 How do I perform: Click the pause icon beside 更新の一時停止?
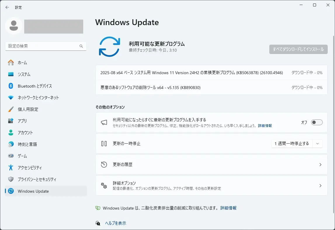point(104,144)
